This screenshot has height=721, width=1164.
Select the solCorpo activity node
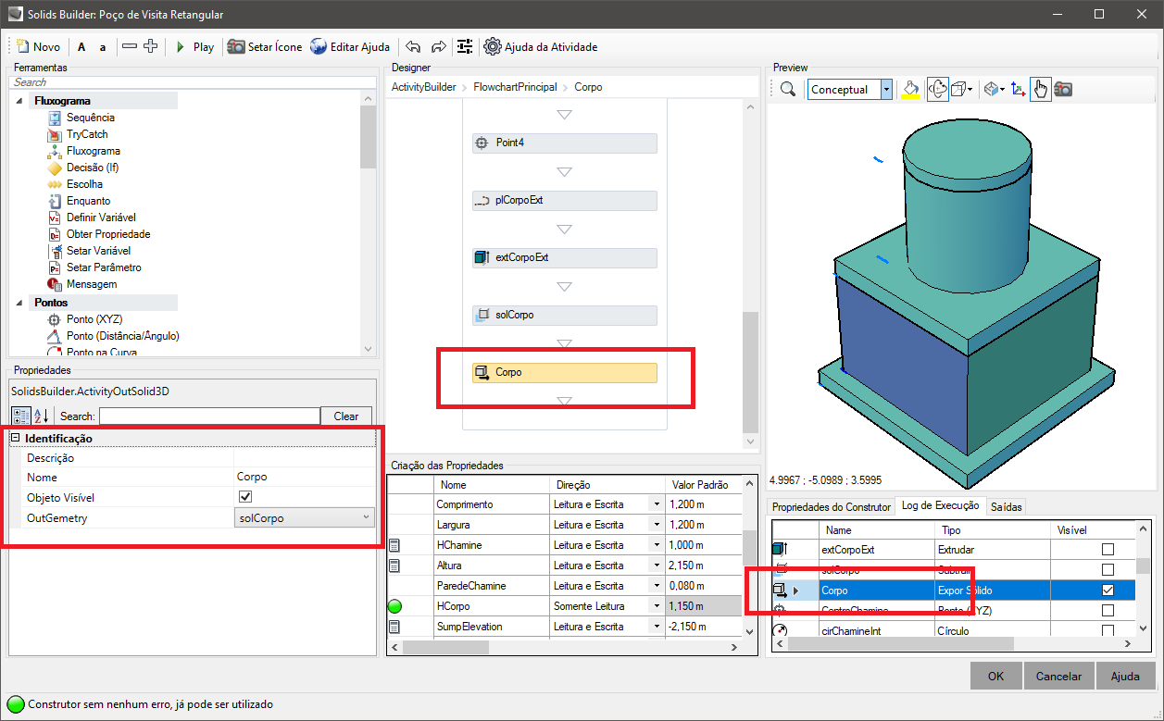pyautogui.click(x=564, y=315)
